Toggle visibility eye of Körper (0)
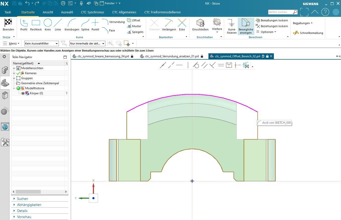This screenshot has width=341, height=220. [x=23, y=93]
